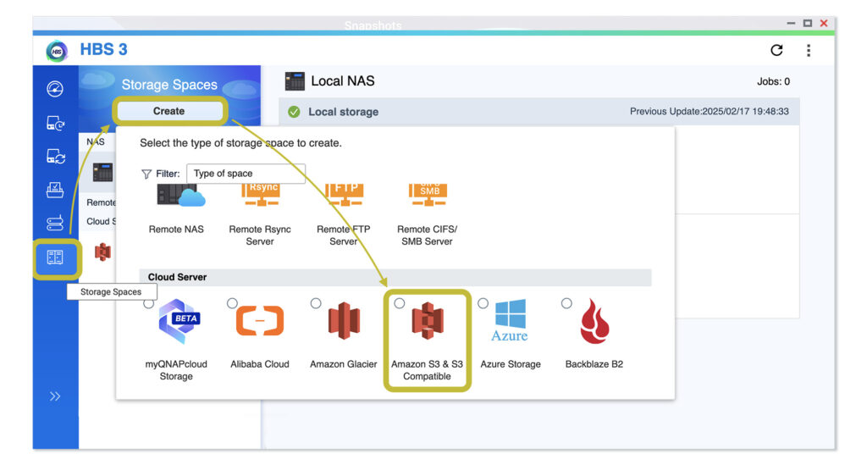Screen dimensions: 867x465
Task: Select the myQNAPcloud Storage radio button
Action: point(149,303)
